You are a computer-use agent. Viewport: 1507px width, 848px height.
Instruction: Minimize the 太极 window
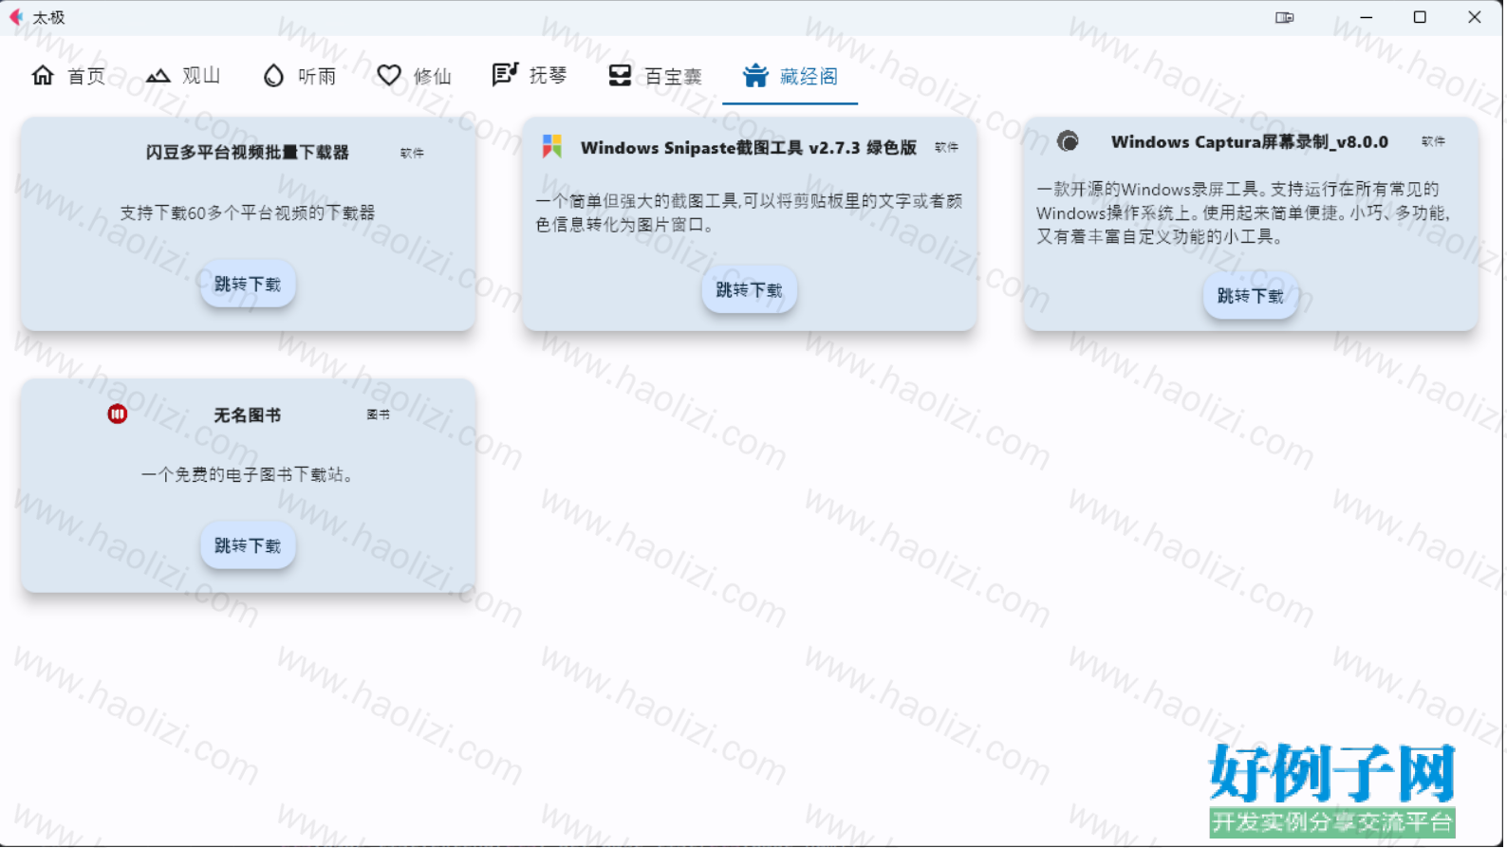(x=1367, y=17)
